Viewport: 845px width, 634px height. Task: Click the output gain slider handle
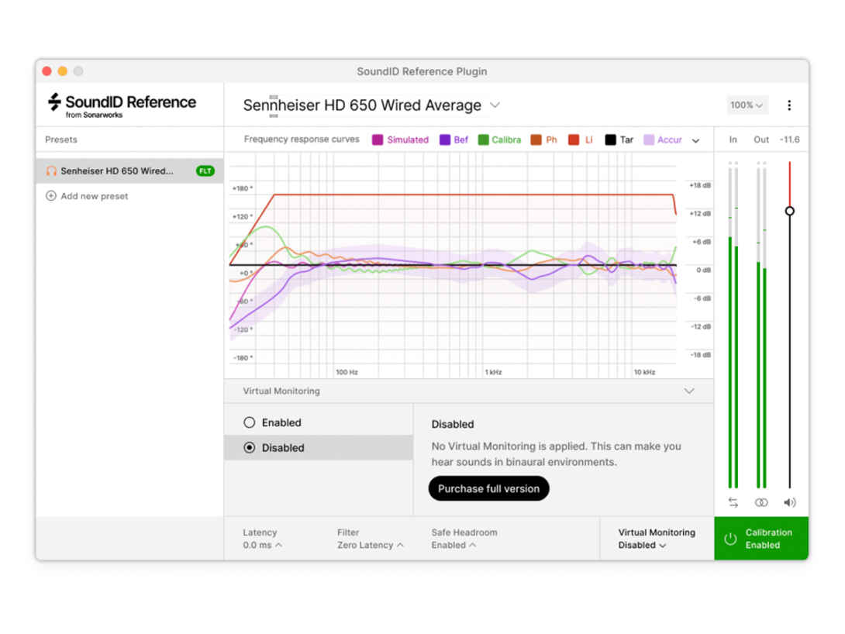tap(789, 211)
